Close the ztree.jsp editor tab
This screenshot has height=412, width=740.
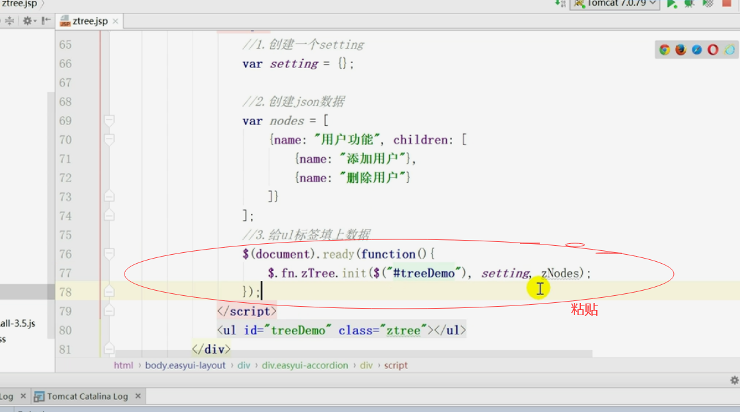click(115, 21)
